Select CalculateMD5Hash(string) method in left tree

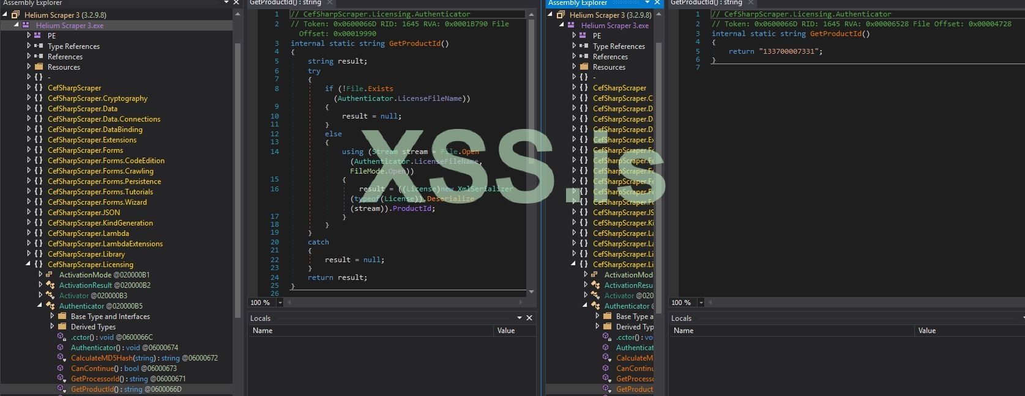tap(144, 358)
